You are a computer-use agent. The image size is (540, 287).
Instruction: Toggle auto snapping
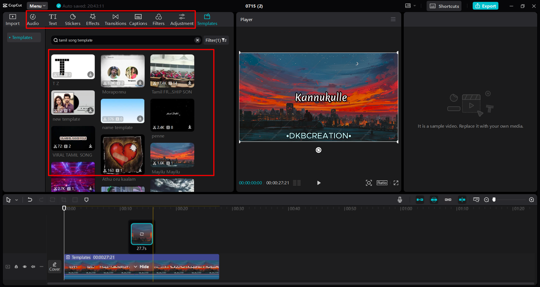434,200
